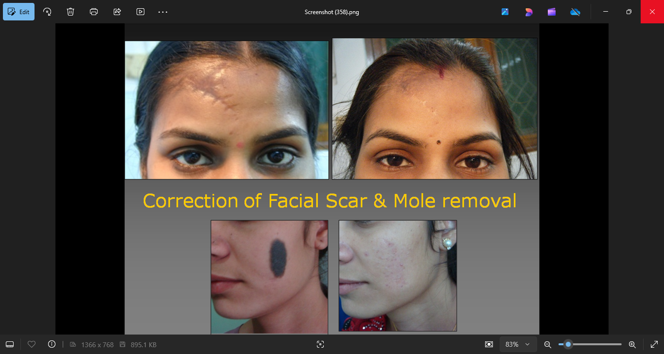Add image to favorites with heart icon
Viewport: 664px width, 354px height.
point(32,344)
